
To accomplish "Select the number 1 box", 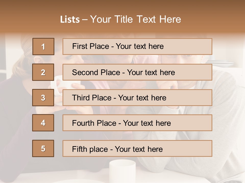I will 43,47.
